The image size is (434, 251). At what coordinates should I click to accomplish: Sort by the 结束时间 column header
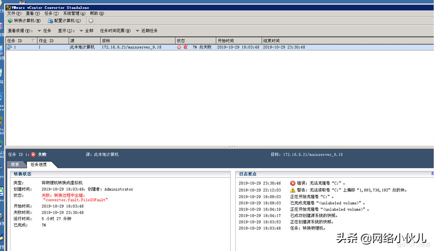pyautogui.click(x=348, y=41)
